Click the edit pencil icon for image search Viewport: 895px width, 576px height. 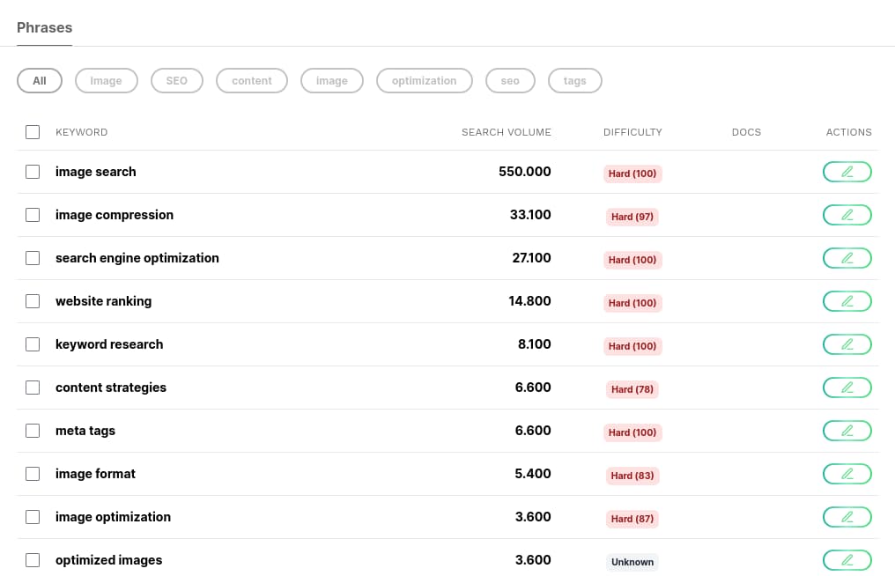847,172
